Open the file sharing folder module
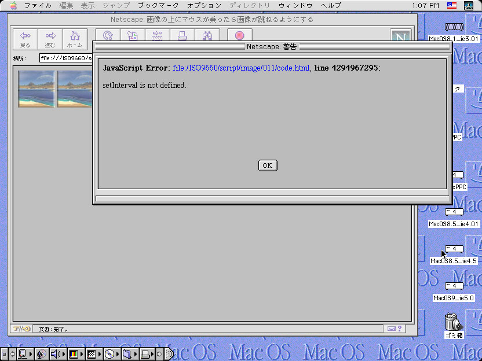The width and height of the screenshot is (482, 361). click(x=129, y=354)
